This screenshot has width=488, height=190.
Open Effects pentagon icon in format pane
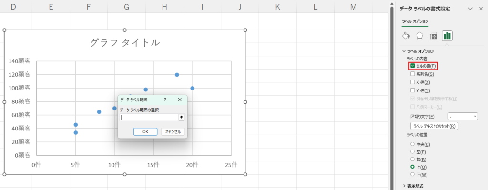(419, 36)
